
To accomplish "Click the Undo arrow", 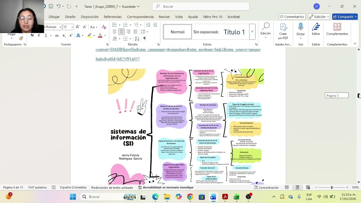I will 58,6.
